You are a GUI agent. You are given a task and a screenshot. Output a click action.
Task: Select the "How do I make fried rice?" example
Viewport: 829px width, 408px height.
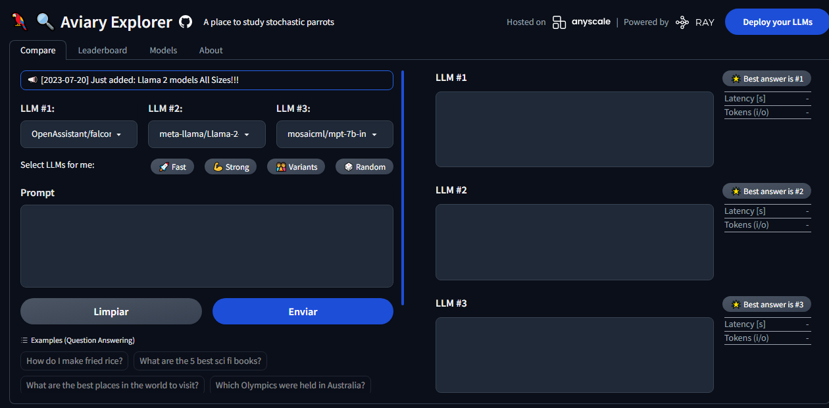74,361
